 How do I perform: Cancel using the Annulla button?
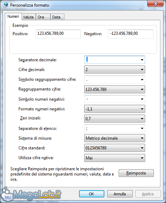(x=120, y=194)
